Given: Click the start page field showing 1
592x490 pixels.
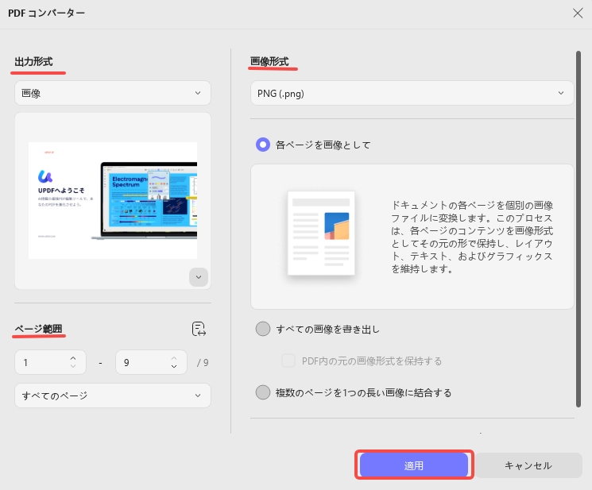Looking at the screenshot, I should click(x=50, y=362).
